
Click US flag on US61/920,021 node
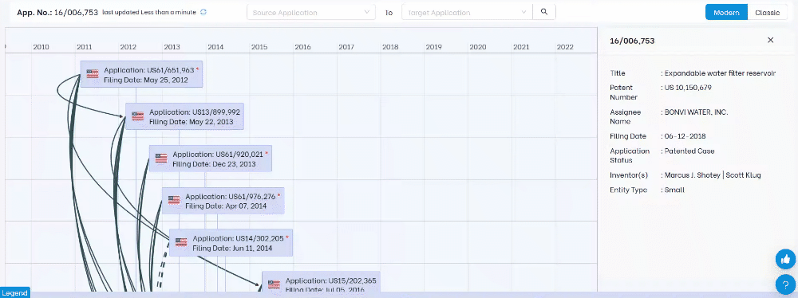(x=161, y=158)
